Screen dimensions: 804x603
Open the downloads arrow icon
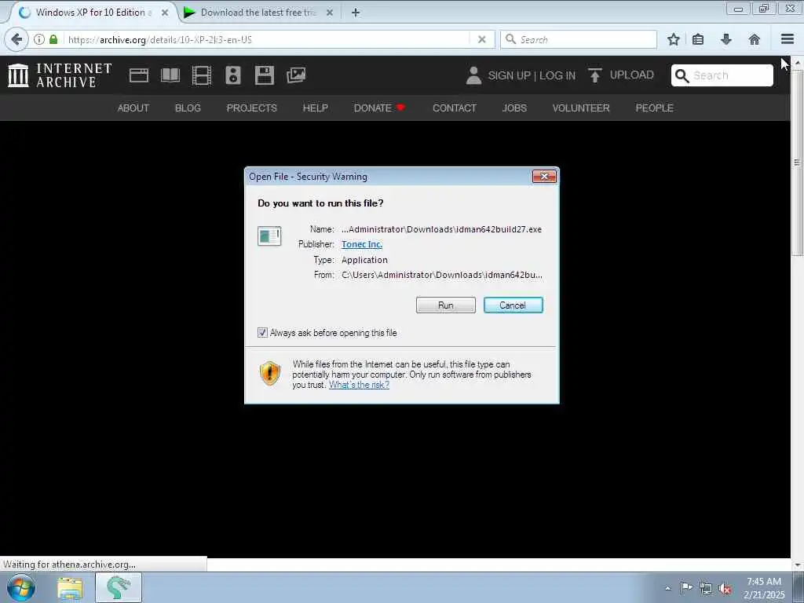pos(726,39)
